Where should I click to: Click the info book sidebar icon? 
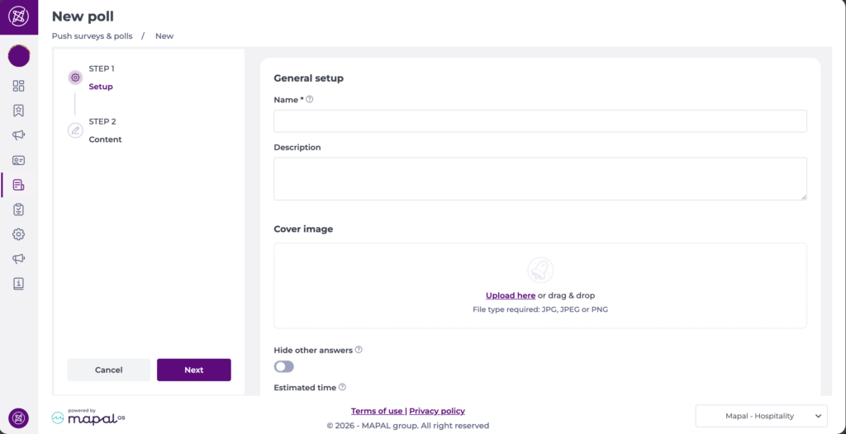tap(18, 284)
